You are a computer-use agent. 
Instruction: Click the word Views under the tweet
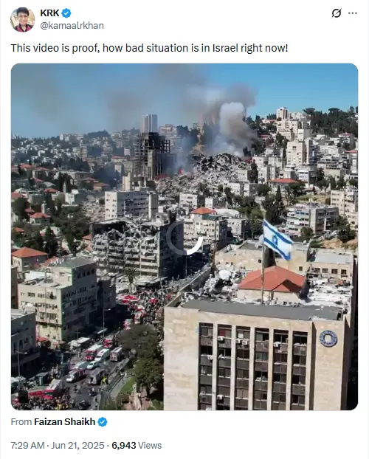pos(150,446)
